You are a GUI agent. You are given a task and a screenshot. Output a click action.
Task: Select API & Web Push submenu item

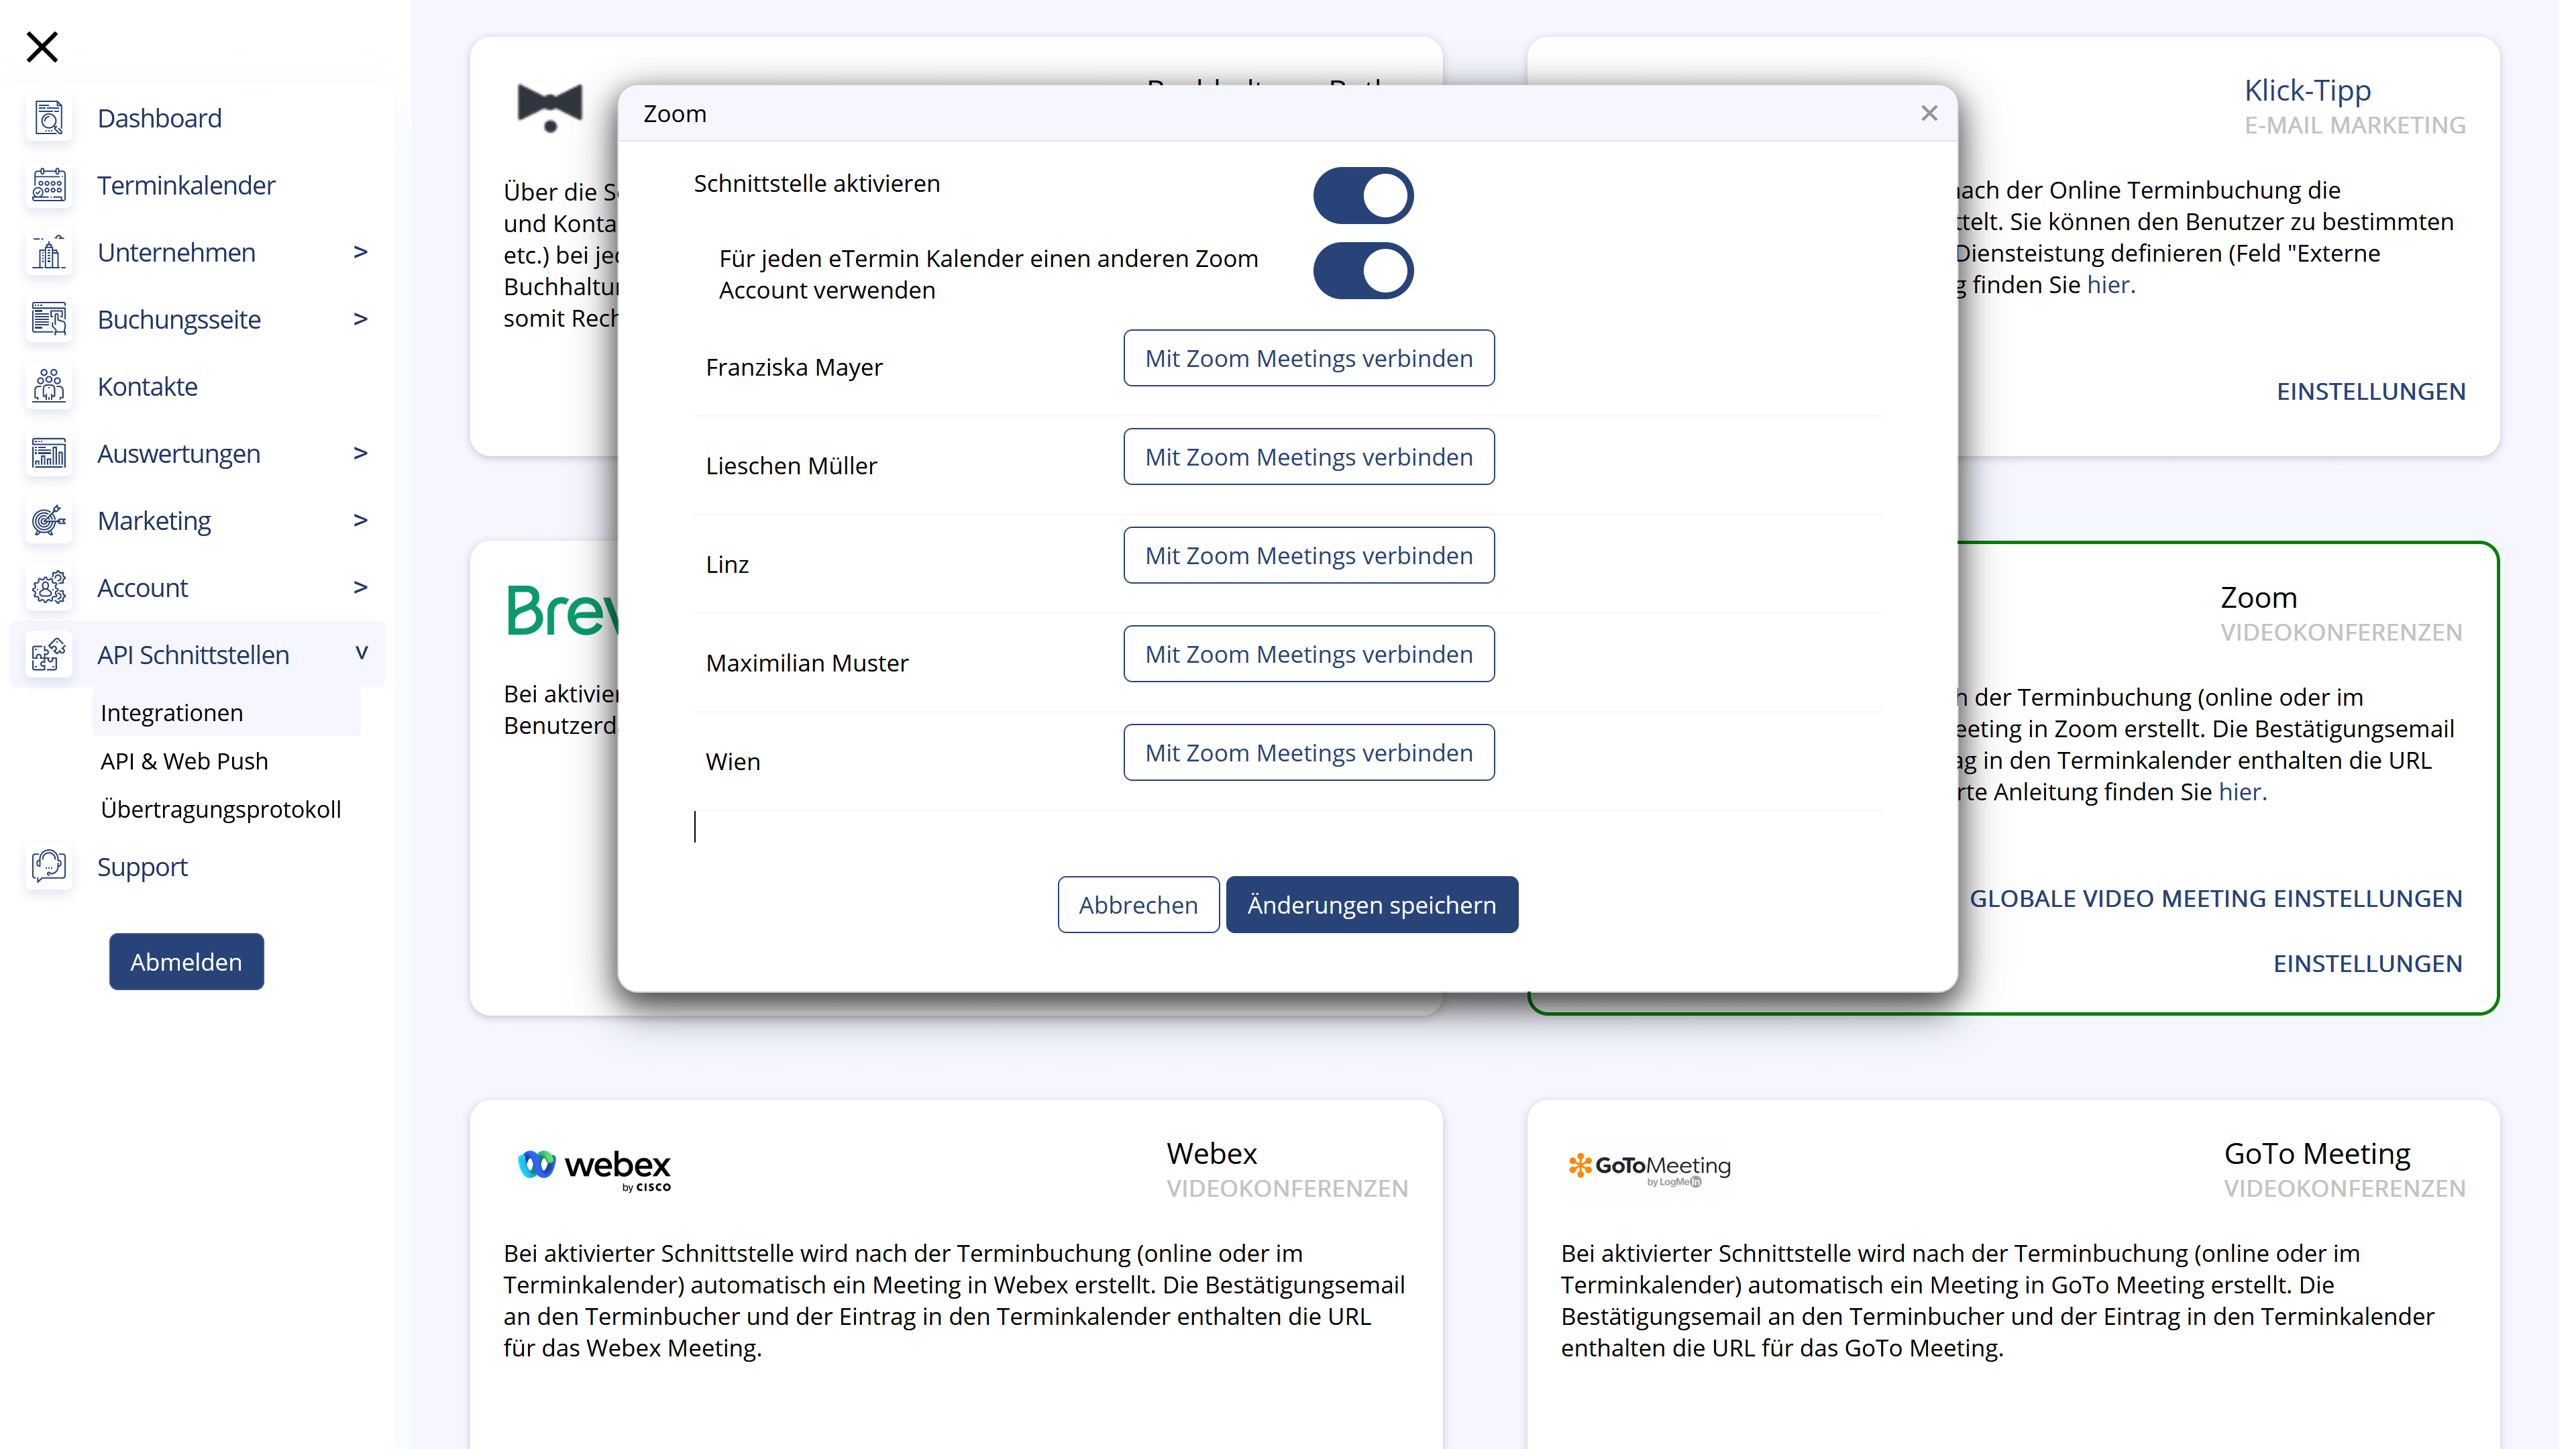184,761
